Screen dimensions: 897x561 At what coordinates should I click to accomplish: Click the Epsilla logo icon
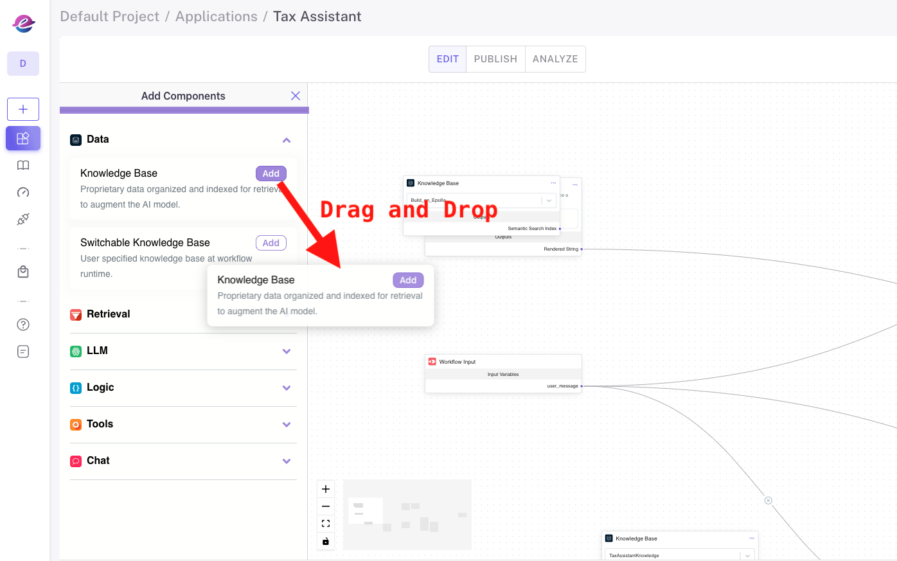(23, 24)
